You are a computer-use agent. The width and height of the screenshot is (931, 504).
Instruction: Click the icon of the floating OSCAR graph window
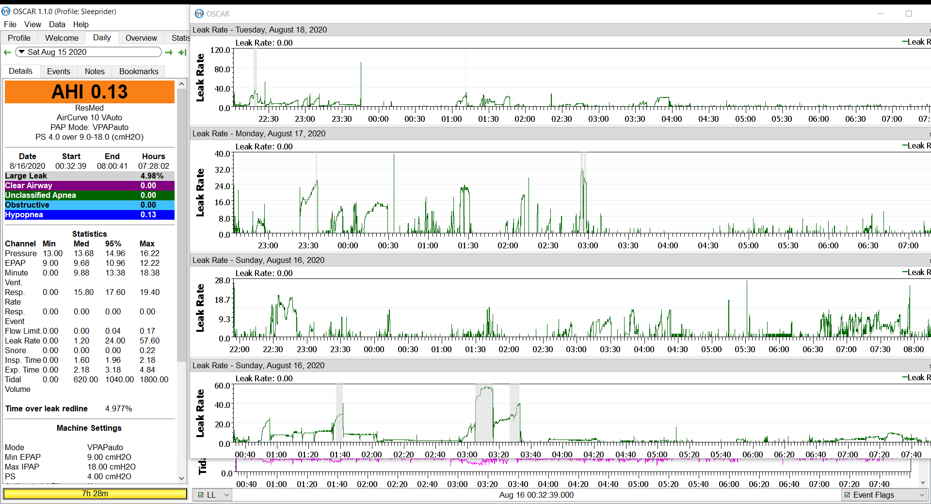point(199,14)
